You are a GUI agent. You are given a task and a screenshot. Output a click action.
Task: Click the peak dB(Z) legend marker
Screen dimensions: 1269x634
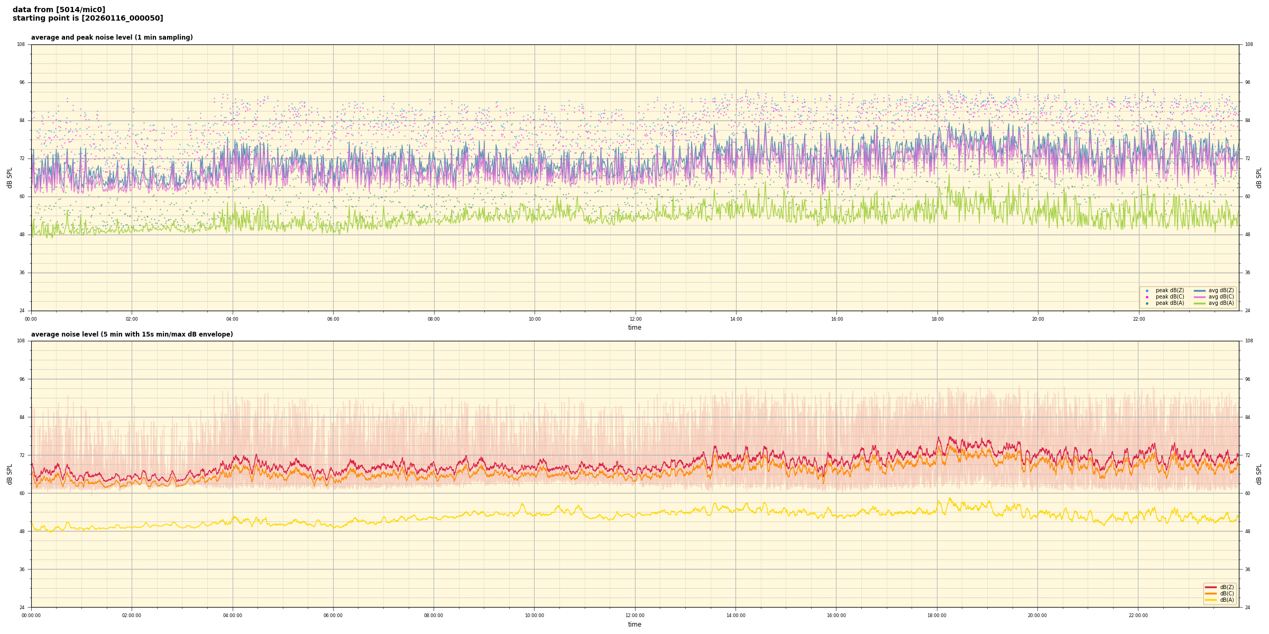[x=1147, y=291]
